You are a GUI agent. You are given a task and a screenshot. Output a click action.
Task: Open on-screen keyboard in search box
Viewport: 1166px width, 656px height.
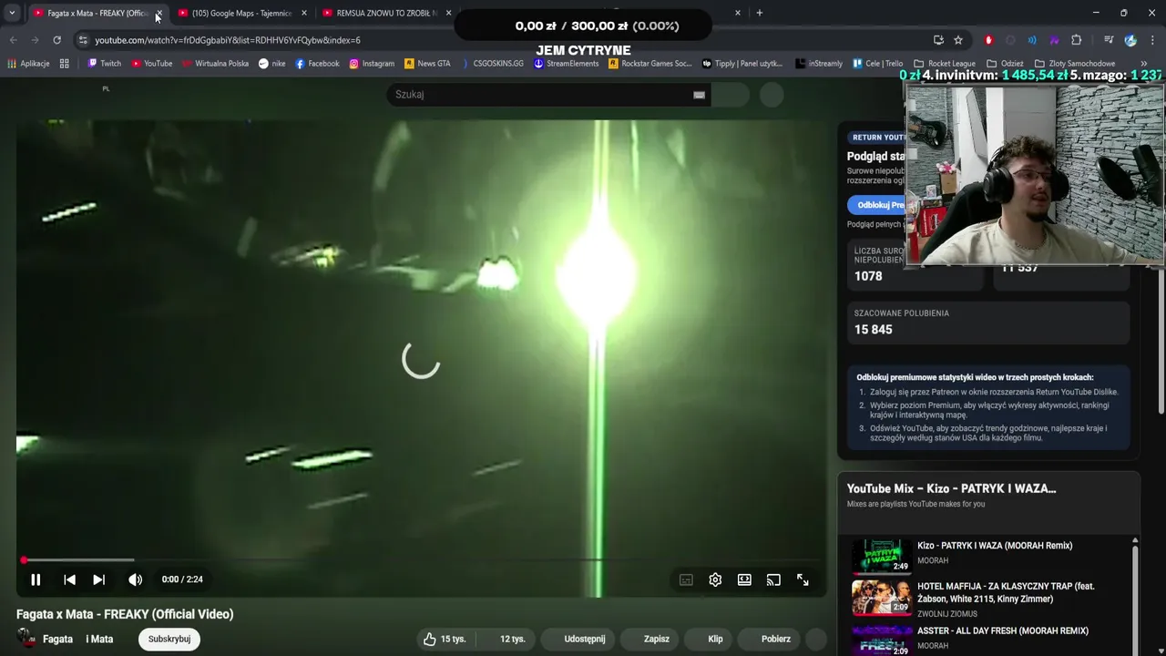click(x=699, y=95)
